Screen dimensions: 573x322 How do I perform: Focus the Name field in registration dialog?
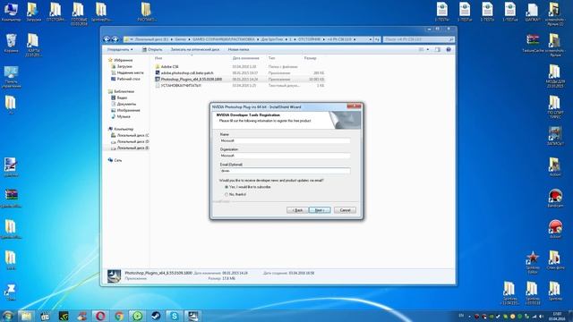[285, 140]
